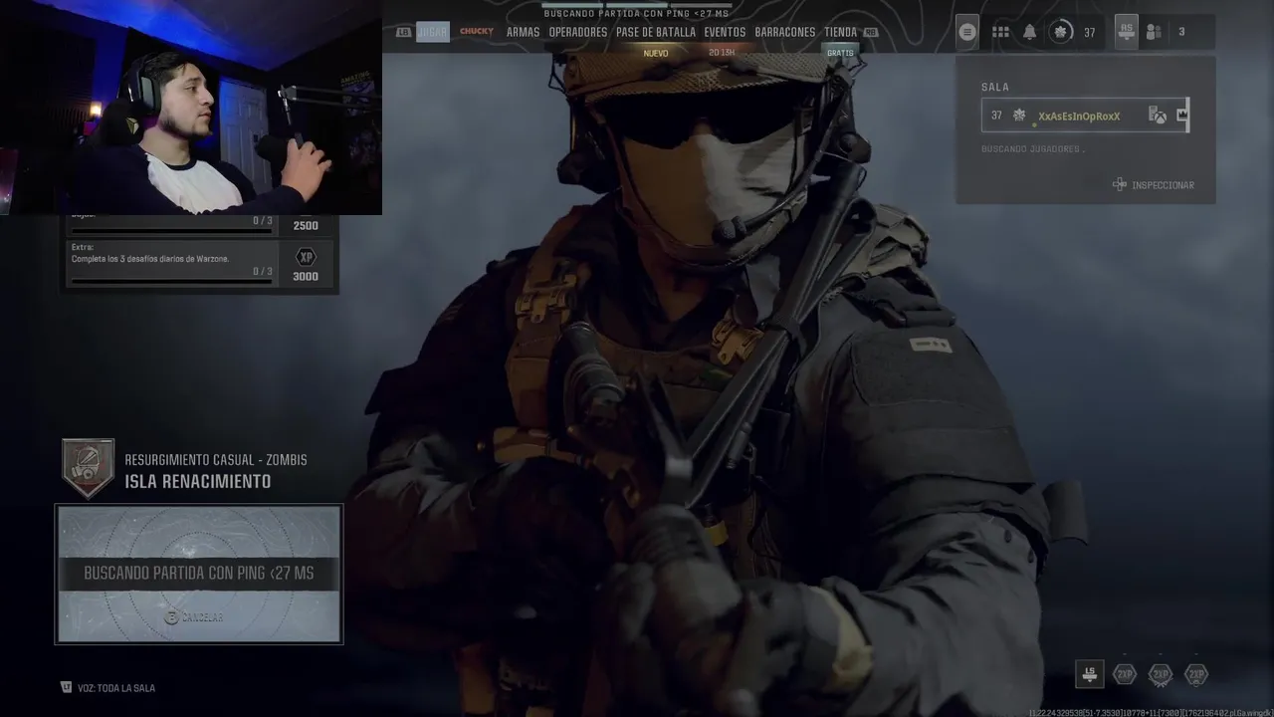1274x717 pixels.
Task: Click the Extra daily challenges entry
Action: (x=202, y=265)
